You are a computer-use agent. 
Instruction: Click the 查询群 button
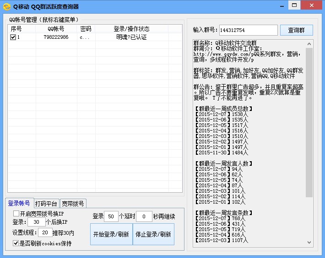coord(297,30)
